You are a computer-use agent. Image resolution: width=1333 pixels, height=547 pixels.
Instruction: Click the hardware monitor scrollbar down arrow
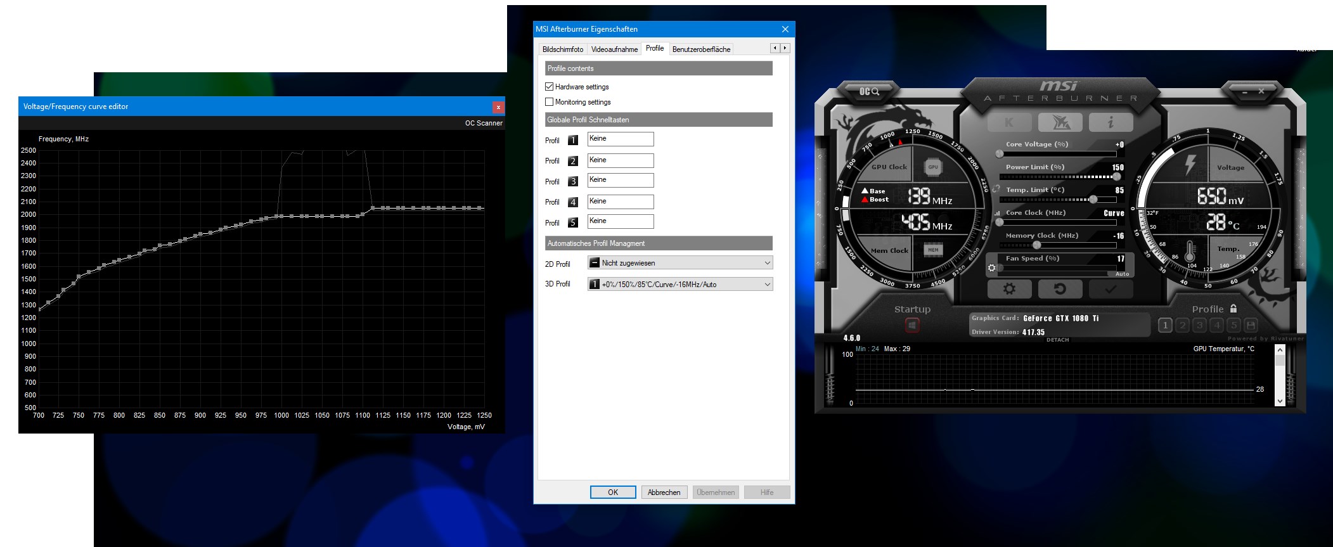(1280, 401)
